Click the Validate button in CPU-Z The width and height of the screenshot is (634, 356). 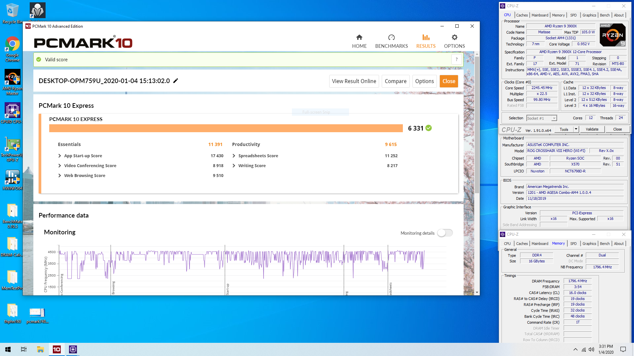coord(592,130)
